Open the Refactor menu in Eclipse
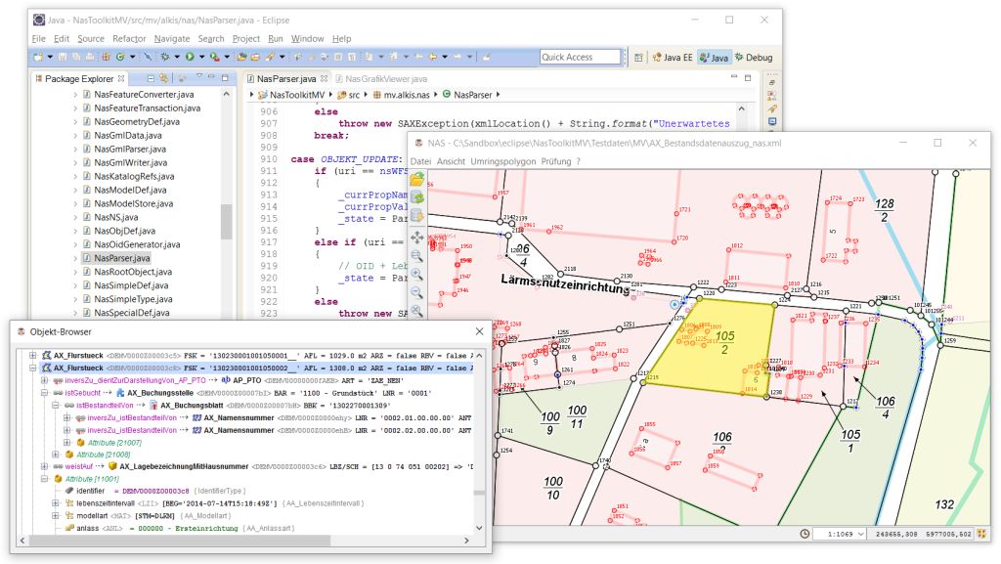The image size is (1001, 564). point(129,39)
